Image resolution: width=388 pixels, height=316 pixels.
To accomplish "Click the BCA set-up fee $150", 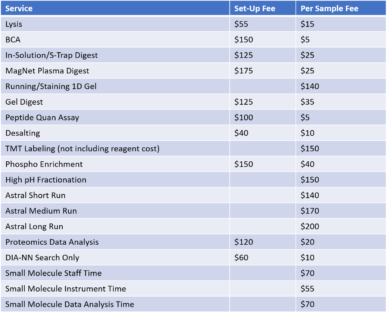I will tap(244, 40).
